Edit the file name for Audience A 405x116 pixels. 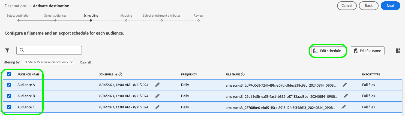click(345, 85)
